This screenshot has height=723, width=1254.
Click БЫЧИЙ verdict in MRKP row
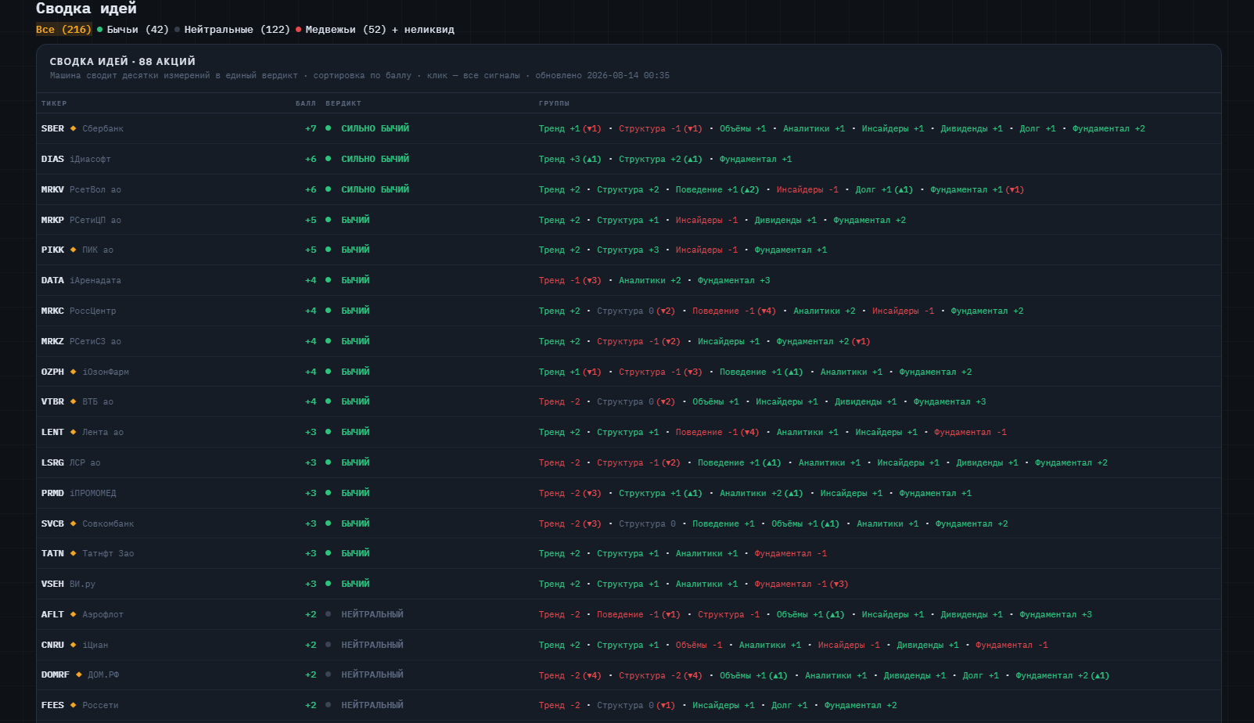pos(356,220)
